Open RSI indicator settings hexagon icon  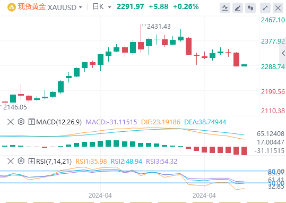point(21,161)
